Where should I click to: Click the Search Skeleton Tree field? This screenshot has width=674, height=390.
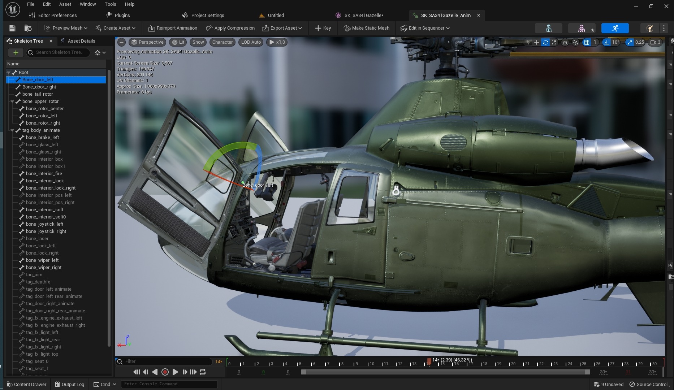pyautogui.click(x=60, y=52)
